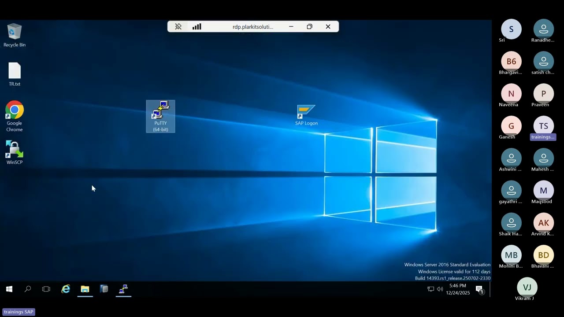Open the SAP Logon desktop shortcut

tap(306, 115)
